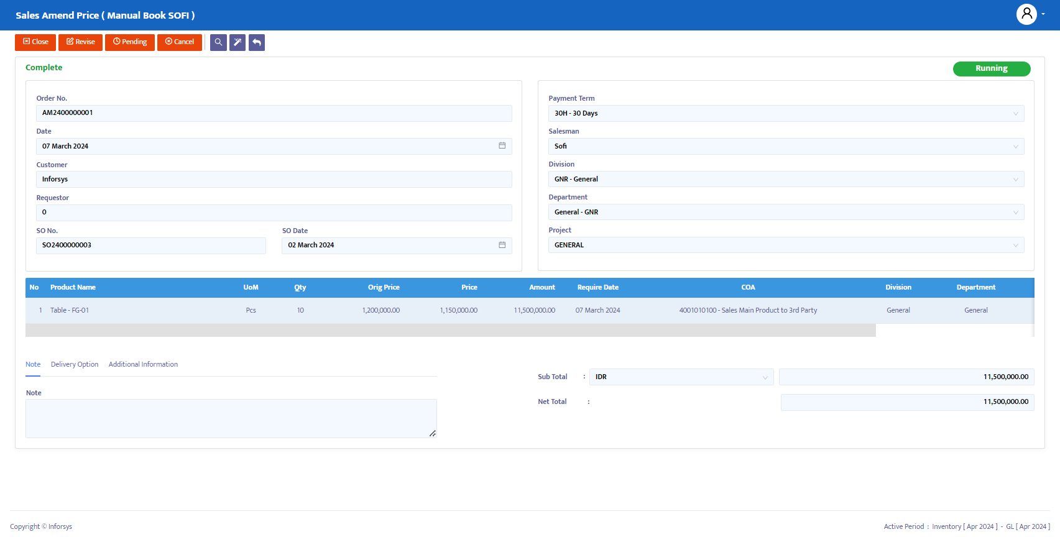Image resolution: width=1060 pixels, height=537 pixels.
Task: Open the SO Date calendar icon
Action: pyautogui.click(x=502, y=245)
